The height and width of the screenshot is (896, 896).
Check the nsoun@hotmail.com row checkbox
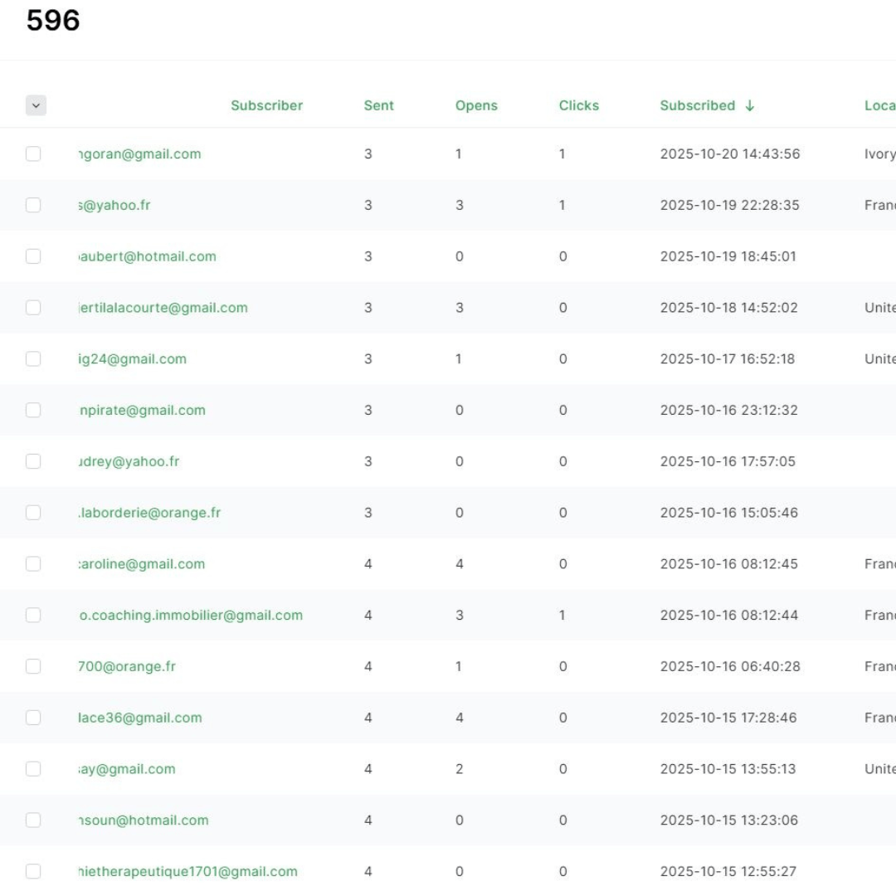(33, 820)
